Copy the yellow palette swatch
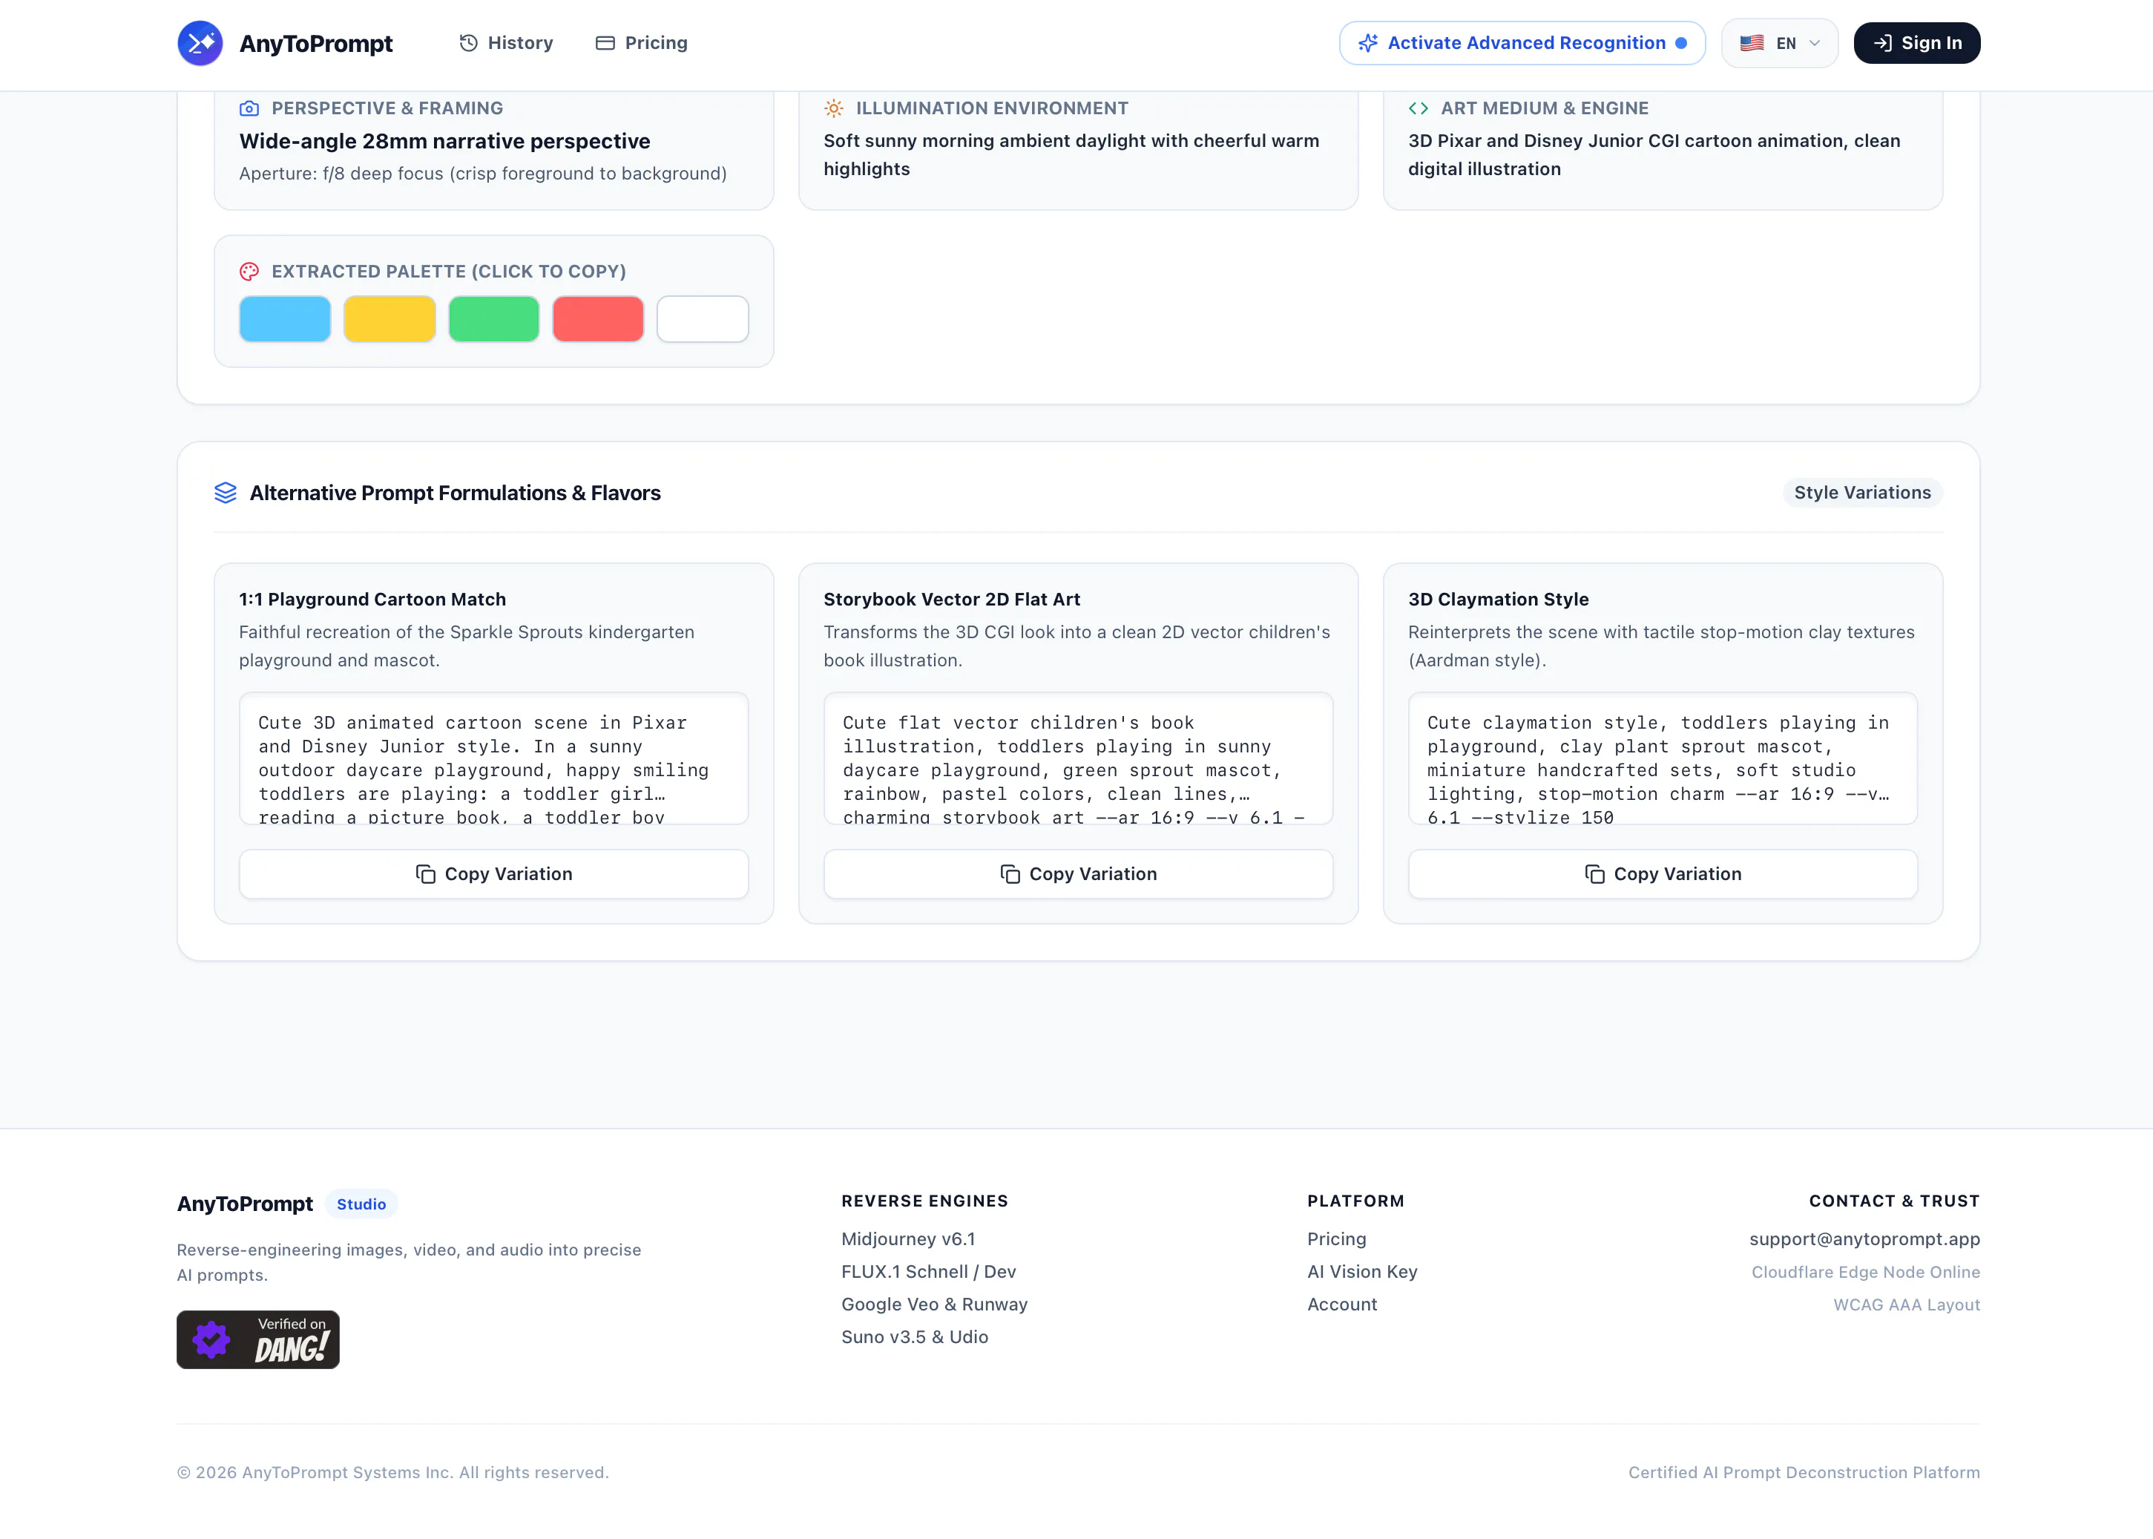2153x1539 pixels. pos(389,318)
